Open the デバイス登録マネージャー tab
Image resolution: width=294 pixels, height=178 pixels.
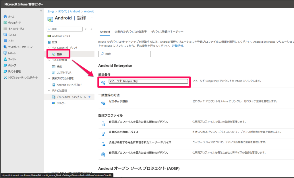pos(167,32)
